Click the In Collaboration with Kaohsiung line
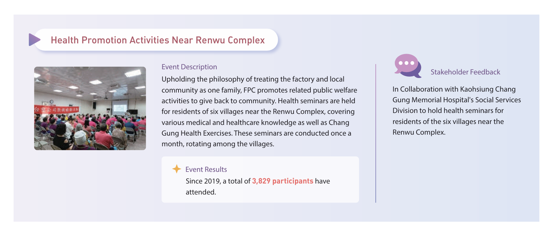Screen dimensions: 552x234 point(454,89)
